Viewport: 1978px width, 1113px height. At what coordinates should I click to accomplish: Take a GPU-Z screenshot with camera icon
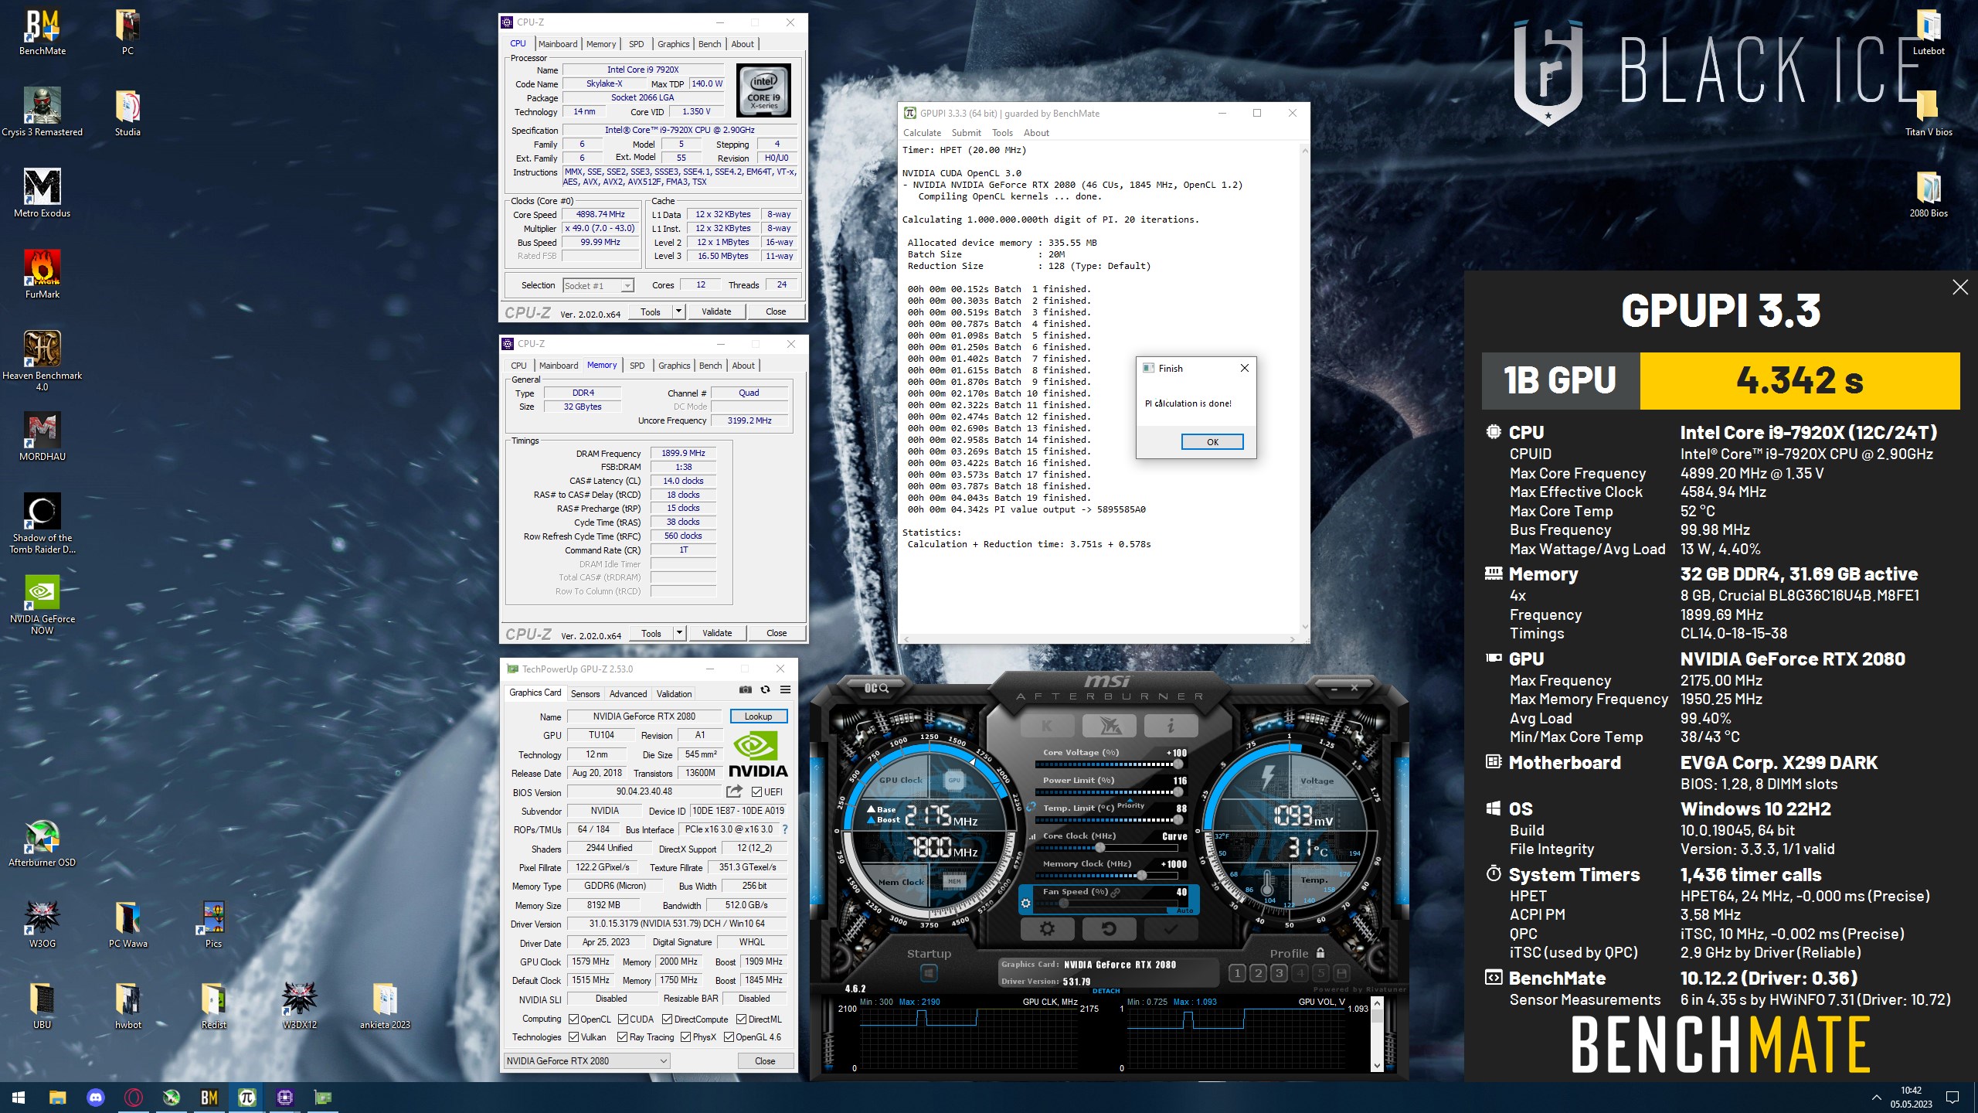745,689
